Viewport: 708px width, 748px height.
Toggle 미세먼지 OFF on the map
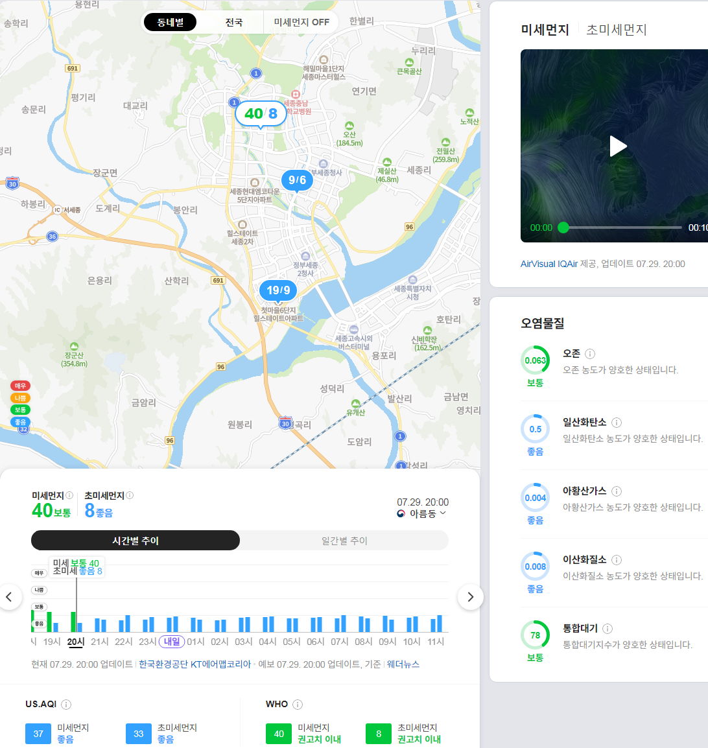coord(301,22)
